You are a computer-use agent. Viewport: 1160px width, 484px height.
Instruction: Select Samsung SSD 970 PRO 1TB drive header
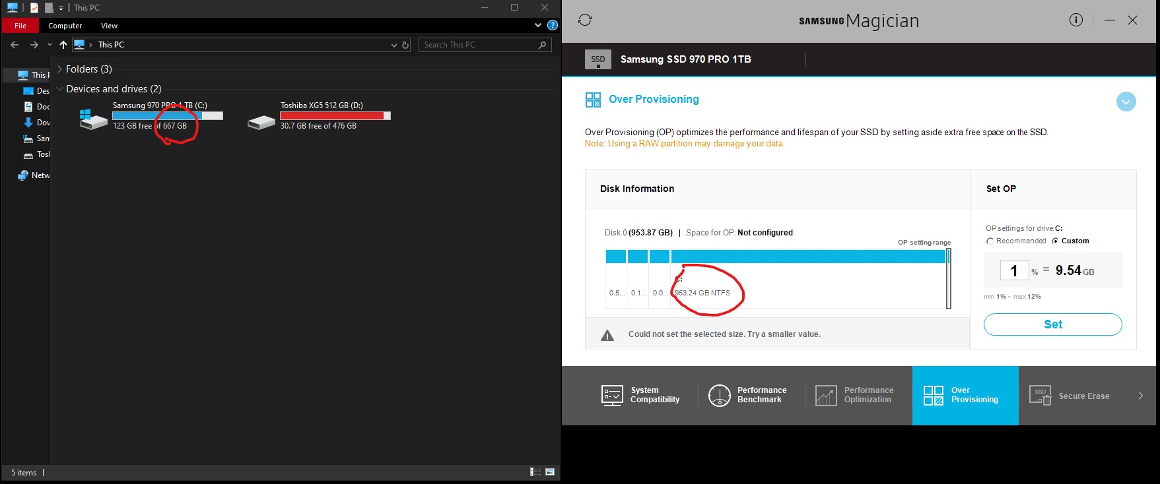click(685, 59)
